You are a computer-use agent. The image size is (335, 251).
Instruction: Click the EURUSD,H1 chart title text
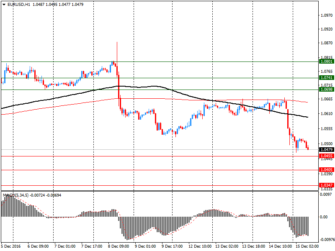(x=19, y=5)
